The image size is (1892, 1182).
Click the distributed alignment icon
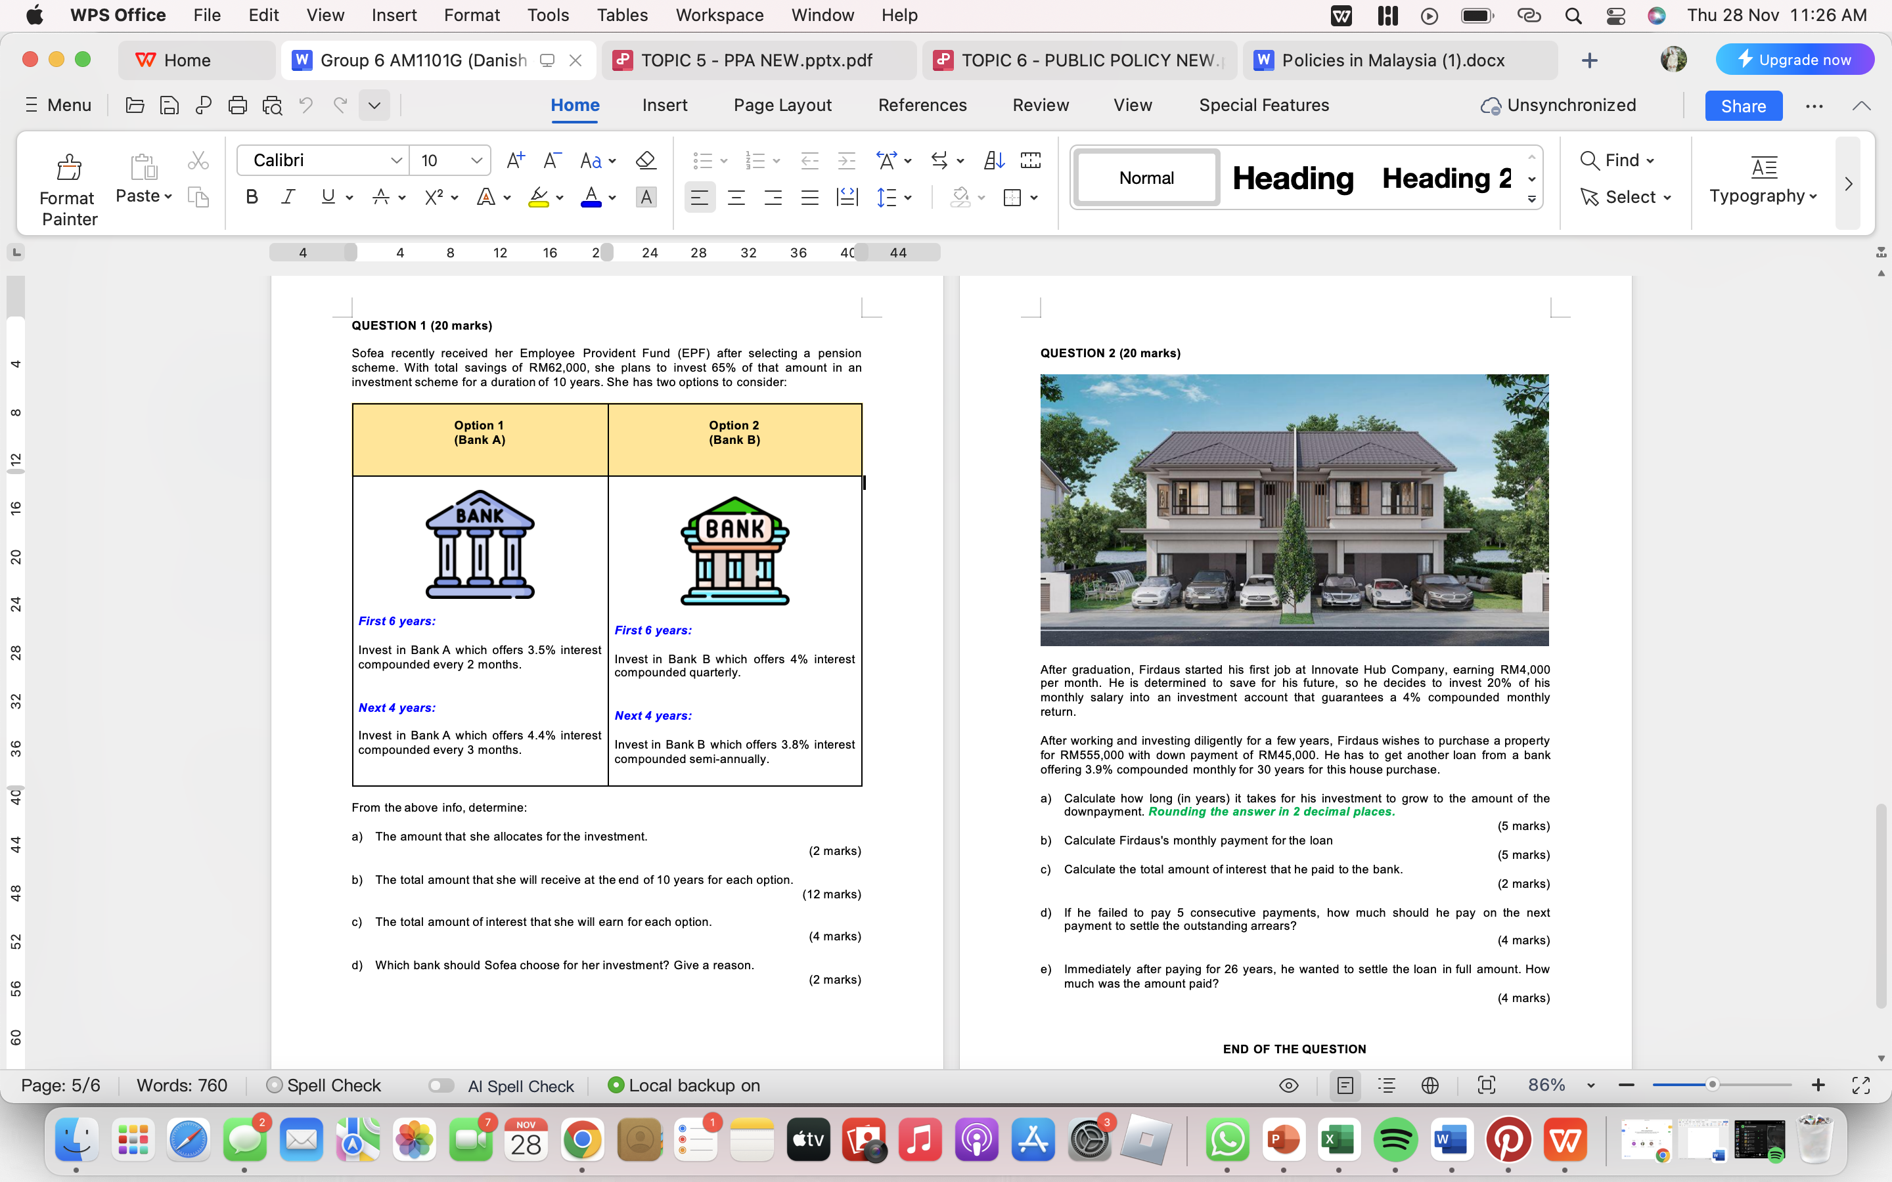coord(847,197)
